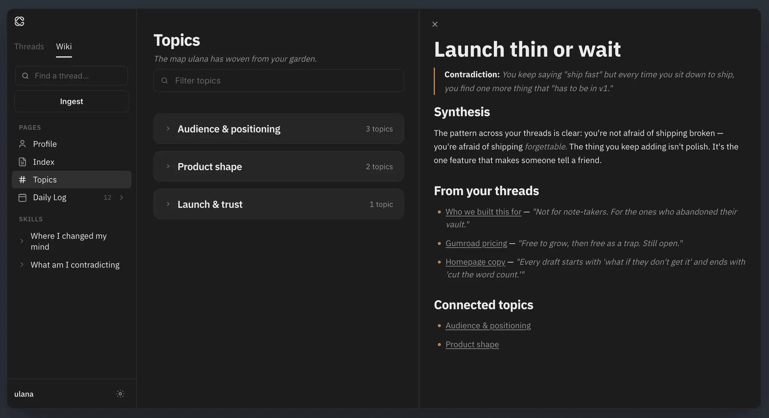This screenshot has height=418, width=769.
Task: Open the Topics page
Action: (72, 179)
